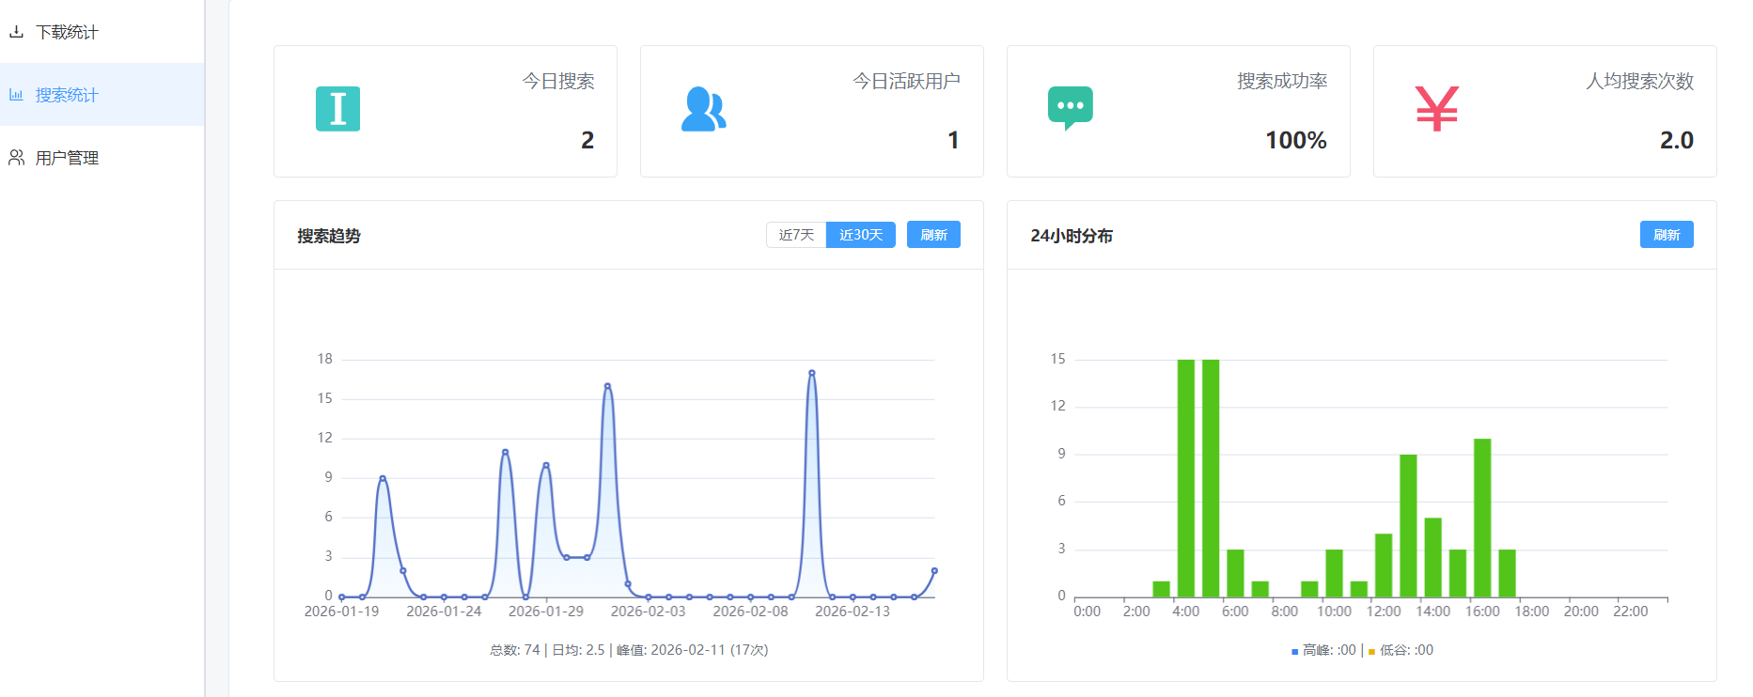Click the teal today's searches card icon
Viewport: 1753px width, 697px height.
point(337,109)
